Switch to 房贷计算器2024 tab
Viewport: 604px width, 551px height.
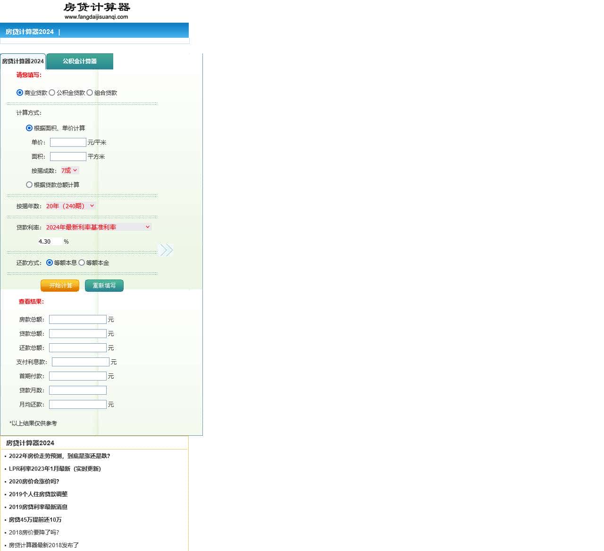click(23, 61)
